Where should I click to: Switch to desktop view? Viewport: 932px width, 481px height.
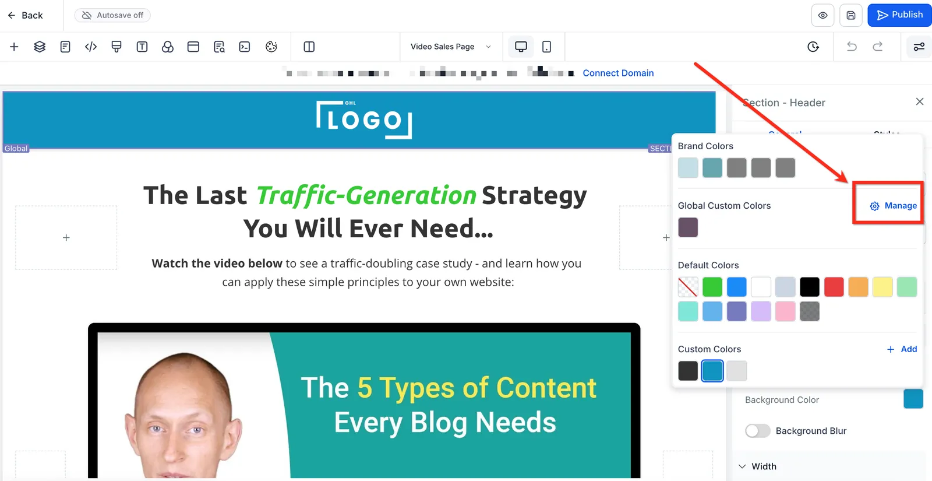521,47
